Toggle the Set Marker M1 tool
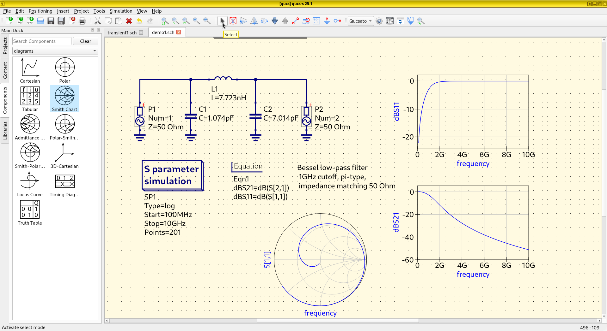The image size is (607, 331). pyautogui.click(x=410, y=21)
